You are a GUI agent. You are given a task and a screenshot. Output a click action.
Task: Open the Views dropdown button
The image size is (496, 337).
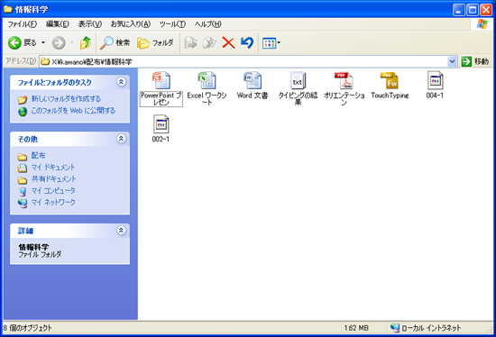(x=271, y=42)
